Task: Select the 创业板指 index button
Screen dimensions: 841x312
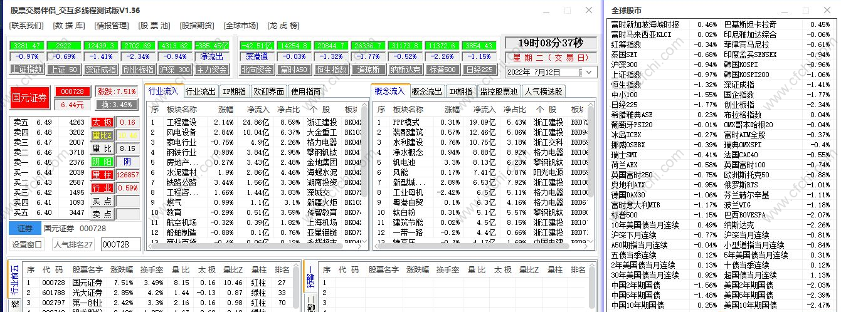Action: point(137,70)
